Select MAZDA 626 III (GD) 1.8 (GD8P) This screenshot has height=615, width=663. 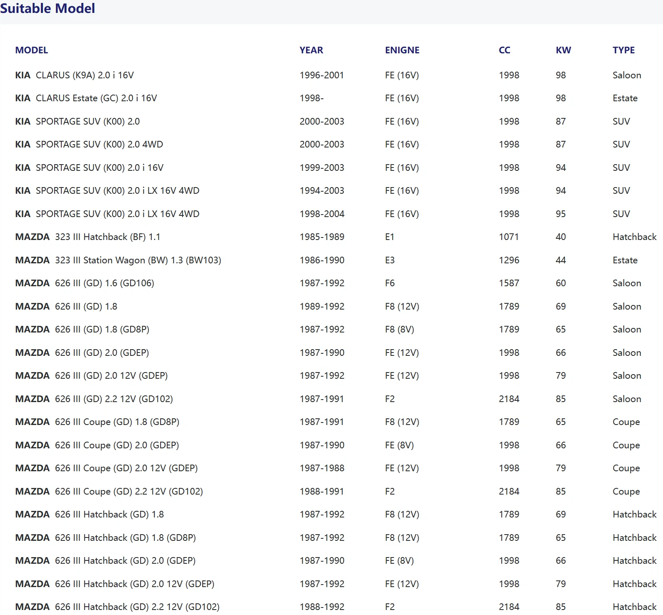coord(83,329)
